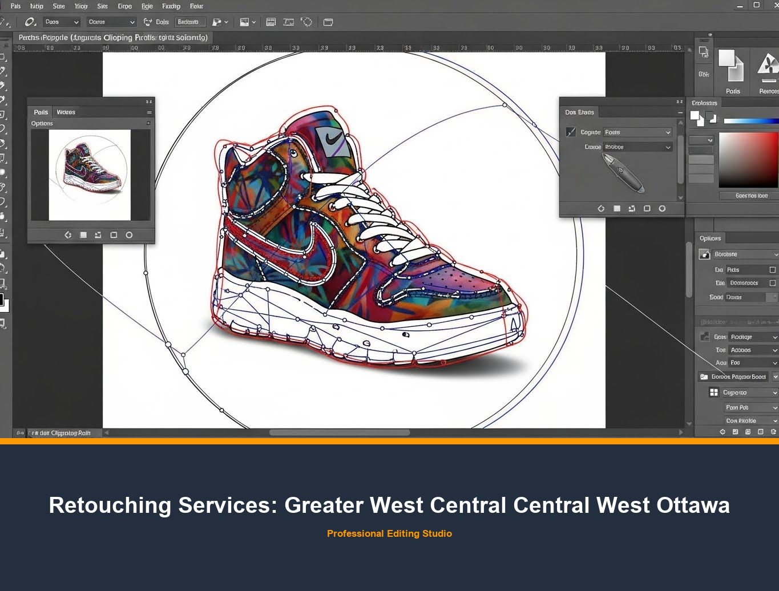The height and width of the screenshot is (591, 779).
Task: Click the stroke path circle icon in the brush panel footer
Action: (662, 208)
